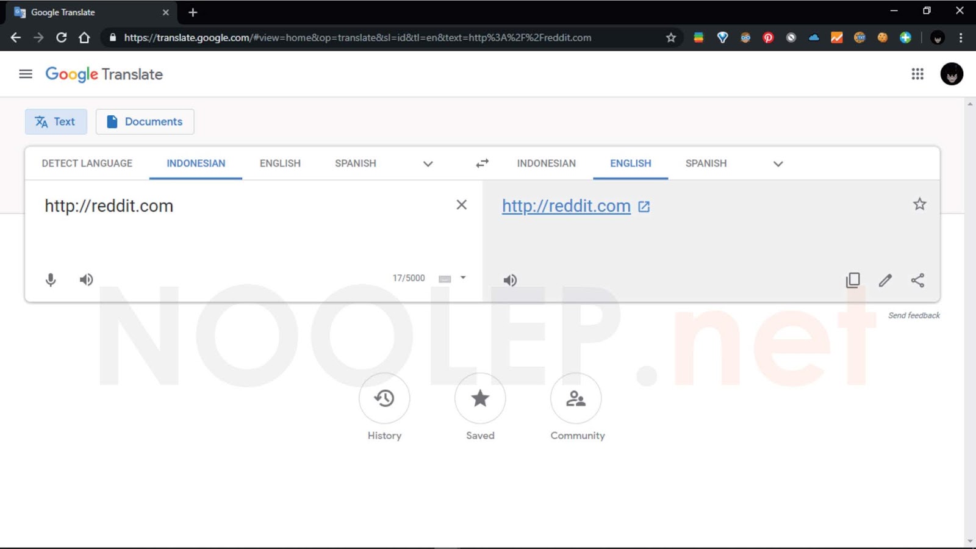Select English as source language
The image size is (976, 549).
coord(280,163)
